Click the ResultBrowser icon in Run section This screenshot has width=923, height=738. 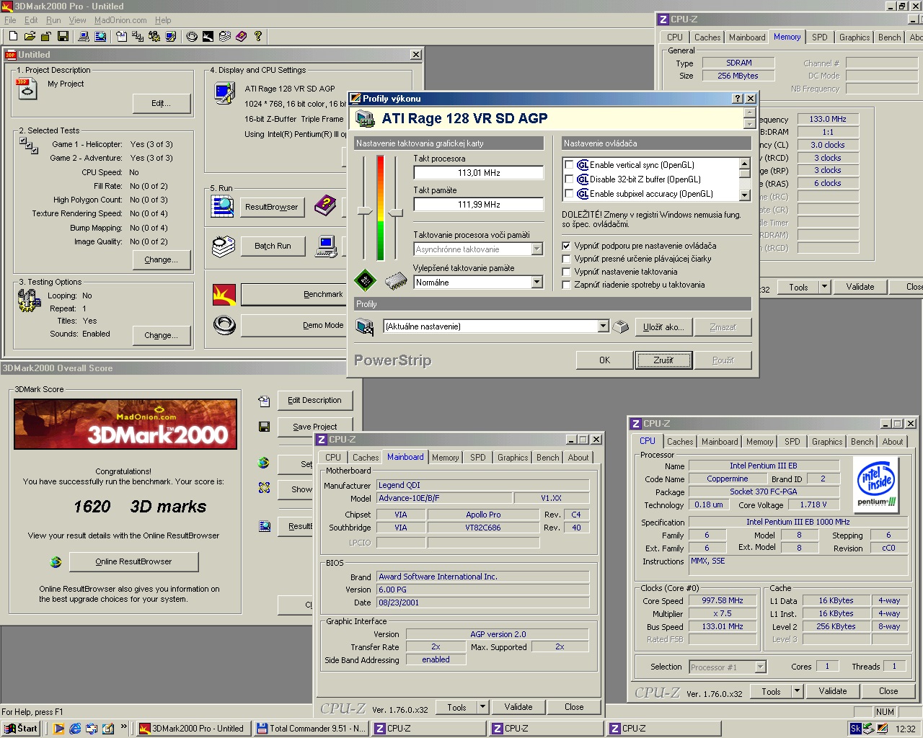tap(222, 206)
